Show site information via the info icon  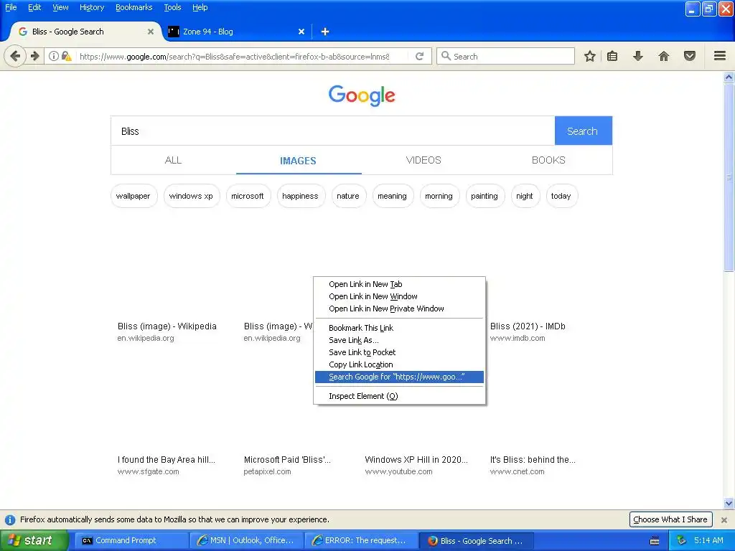[x=53, y=56]
